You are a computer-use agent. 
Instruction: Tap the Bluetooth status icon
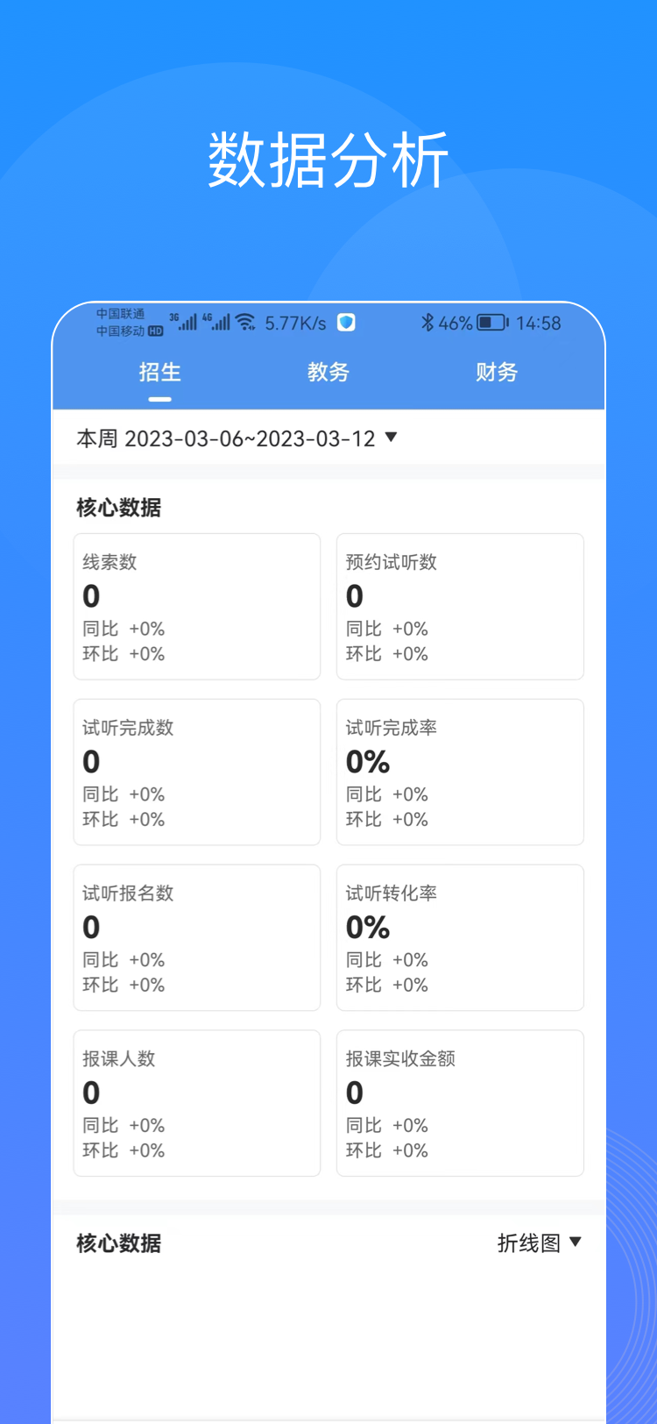pos(427,323)
